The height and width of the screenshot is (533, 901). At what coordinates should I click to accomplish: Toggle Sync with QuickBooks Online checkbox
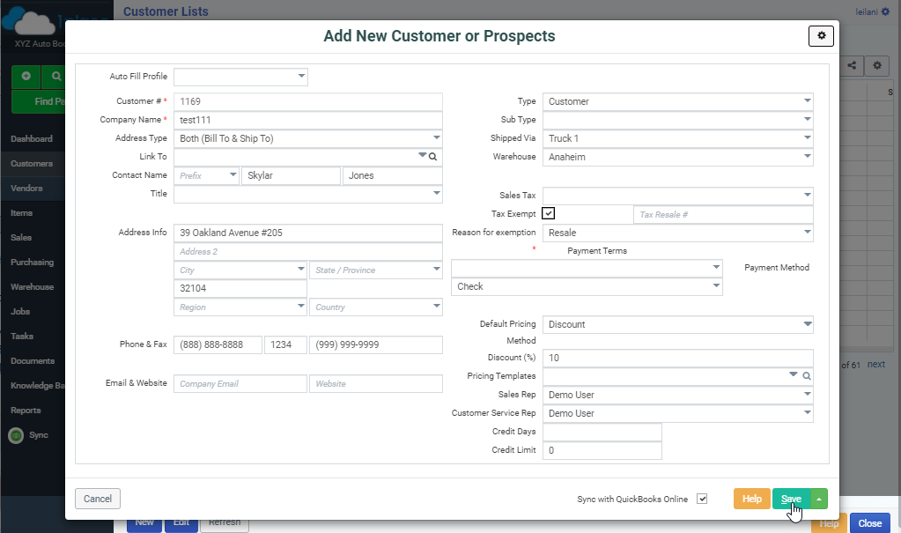(702, 499)
